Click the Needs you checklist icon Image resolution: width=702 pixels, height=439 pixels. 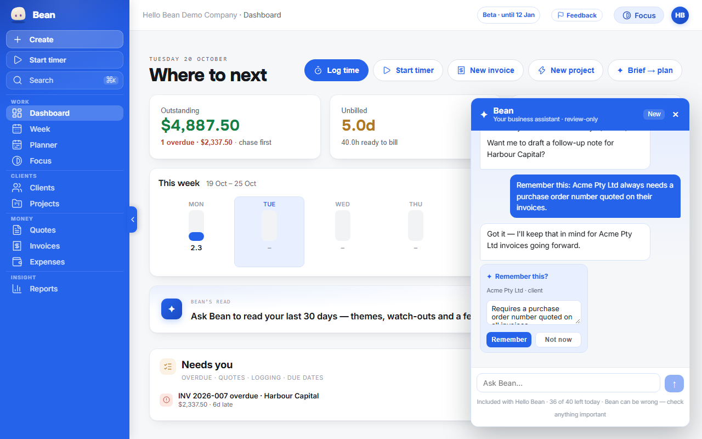(x=168, y=367)
